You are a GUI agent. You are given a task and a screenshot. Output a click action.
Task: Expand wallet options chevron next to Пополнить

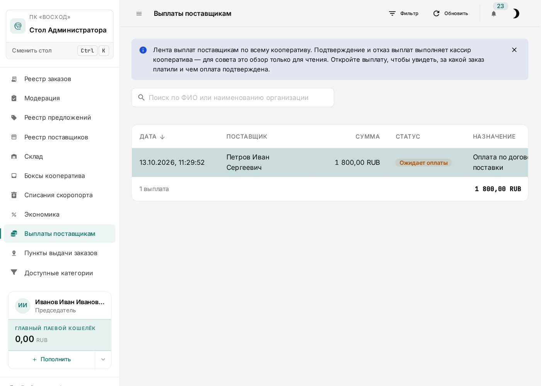(x=103, y=359)
